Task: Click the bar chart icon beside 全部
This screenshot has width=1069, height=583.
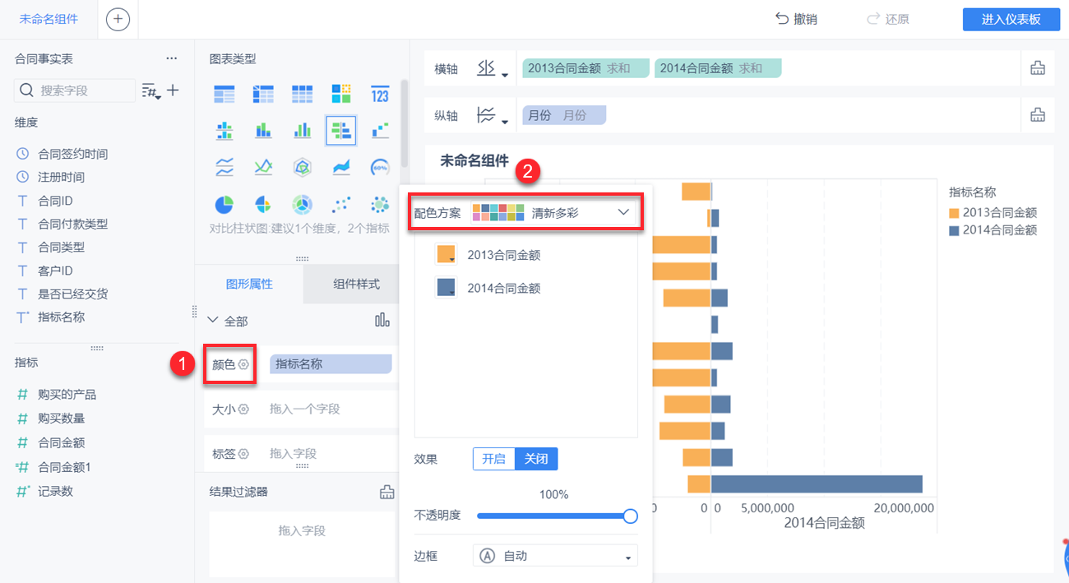Action: [x=382, y=321]
